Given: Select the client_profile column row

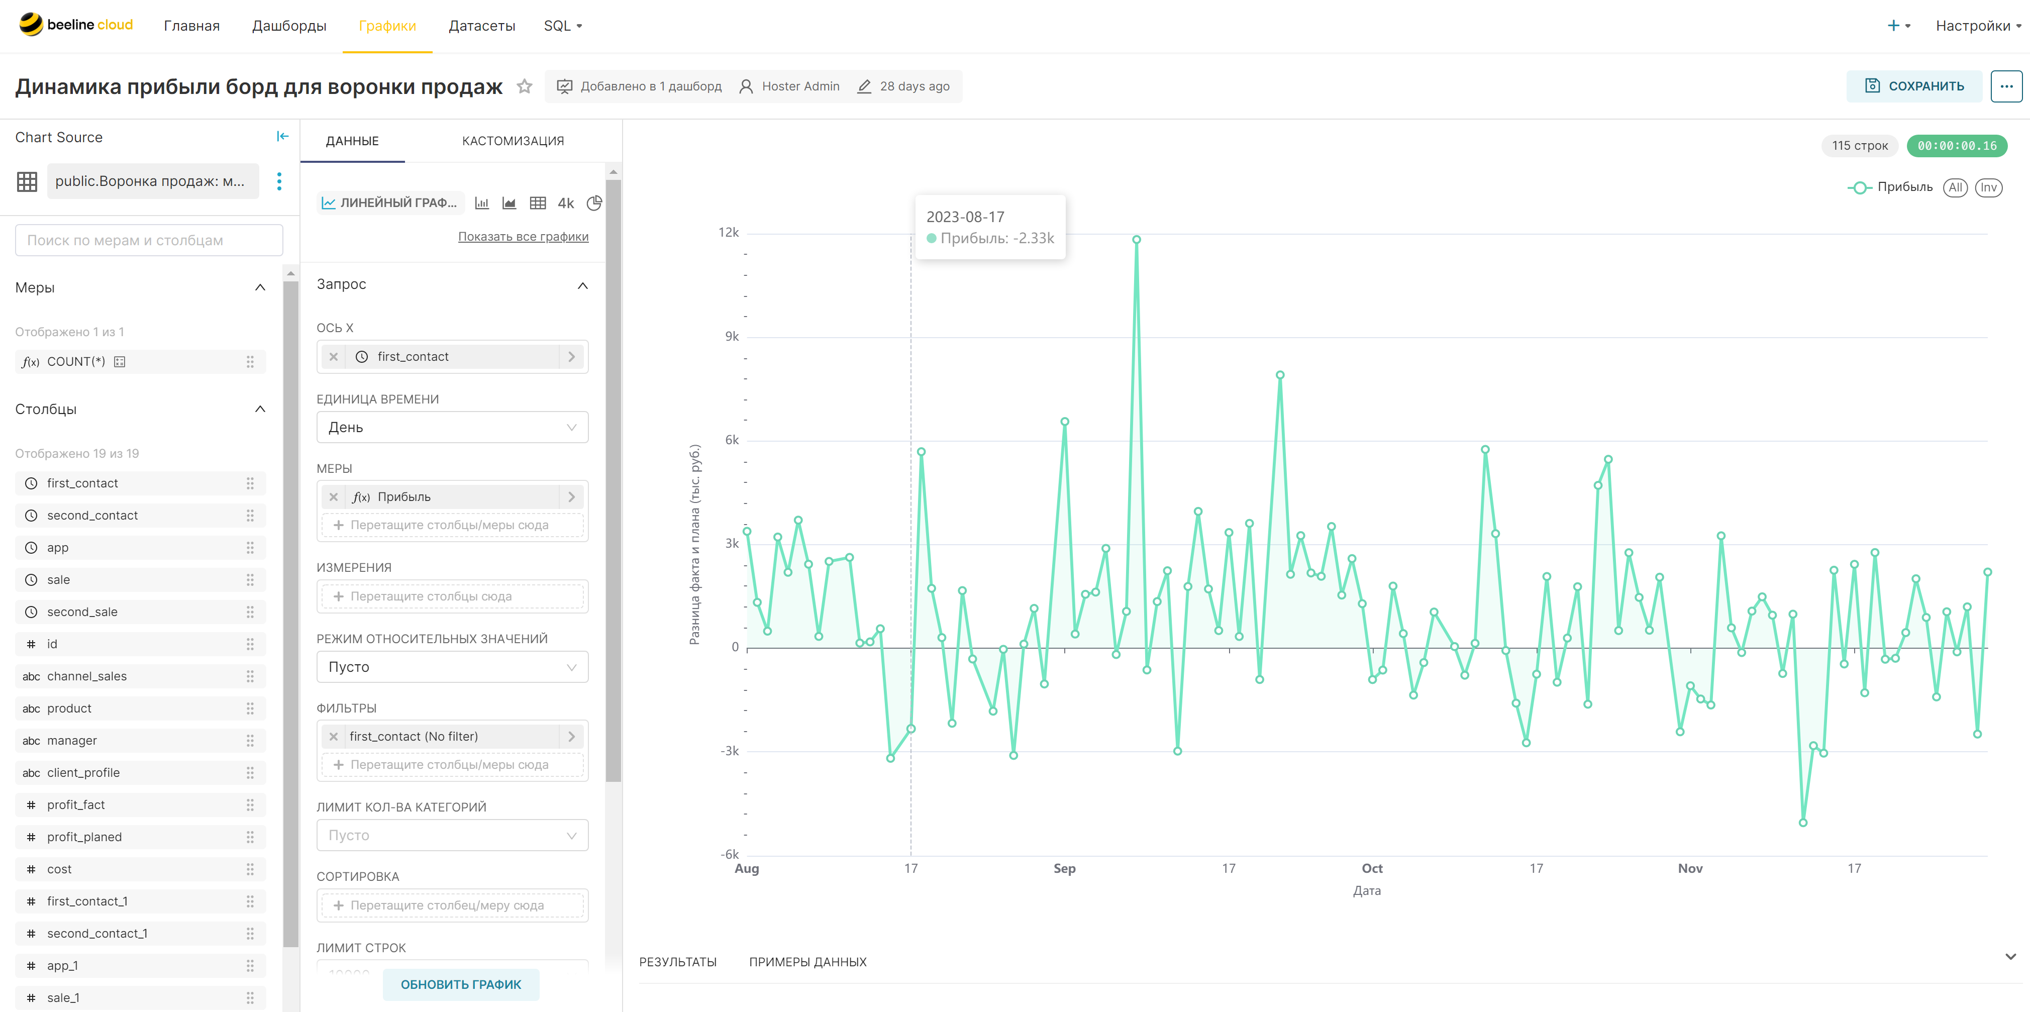Looking at the screenshot, I should pos(140,772).
